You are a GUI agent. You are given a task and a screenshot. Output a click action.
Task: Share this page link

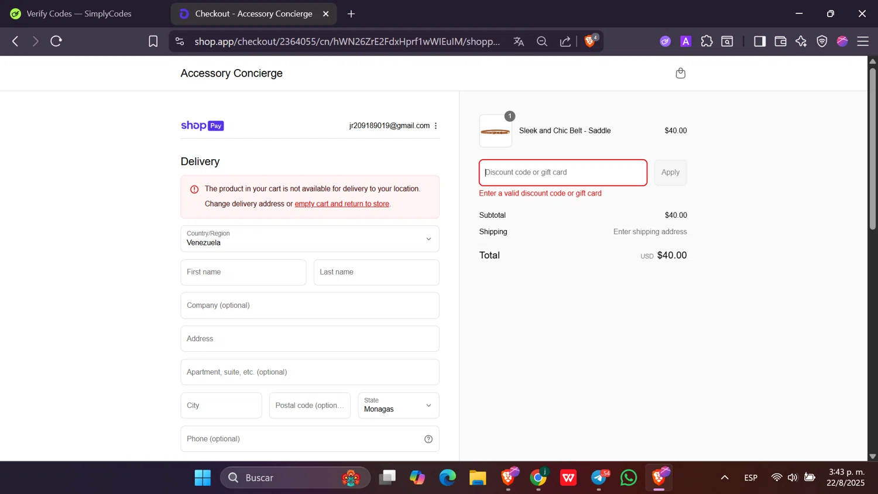565,41
